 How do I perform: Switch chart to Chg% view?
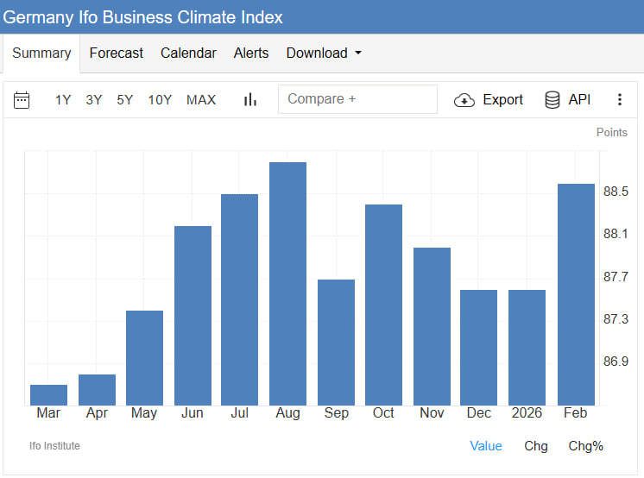click(585, 446)
